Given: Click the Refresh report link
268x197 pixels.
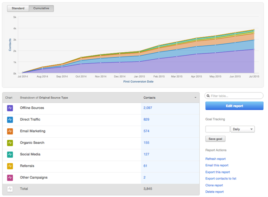Looking at the screenshot, I should click(x=215, y=159).
